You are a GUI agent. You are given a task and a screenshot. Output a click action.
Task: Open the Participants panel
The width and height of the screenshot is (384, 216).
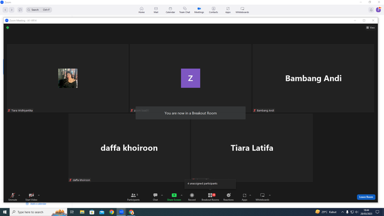coord(133,197)
